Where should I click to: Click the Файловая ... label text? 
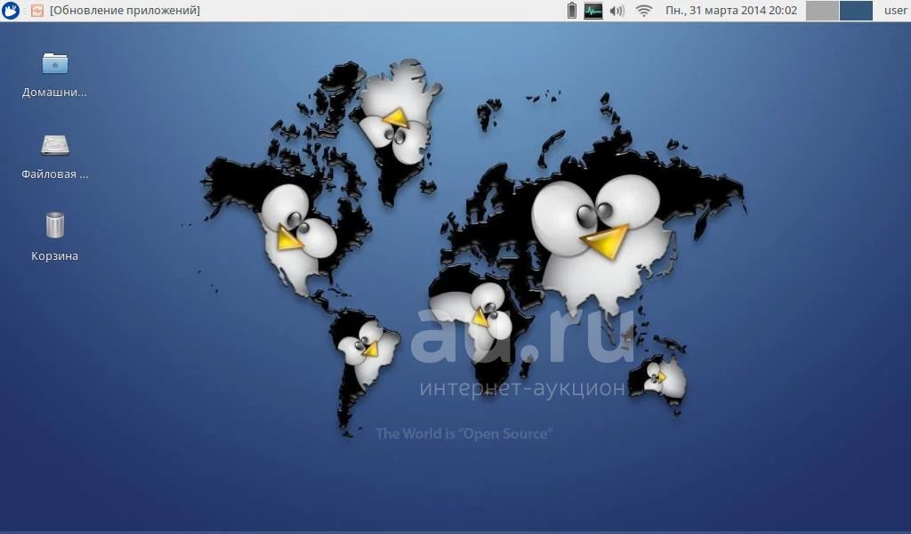(x=54, y=174)
